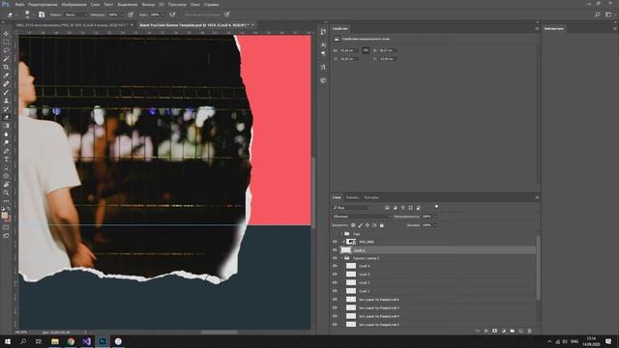Hide torn paper by freepict.net 6 layer
The width and height of the screenshot is (619, 348).
335,300
